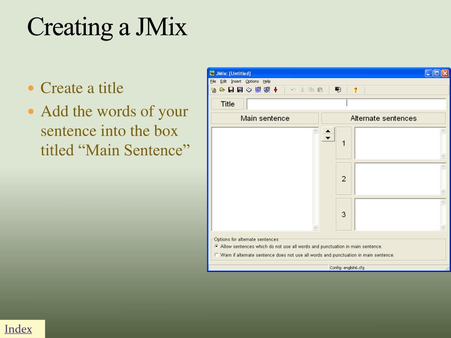Click the Title label button
This screenshot has width=451, height=338.
pyautogui.click(x=228, y=104)
